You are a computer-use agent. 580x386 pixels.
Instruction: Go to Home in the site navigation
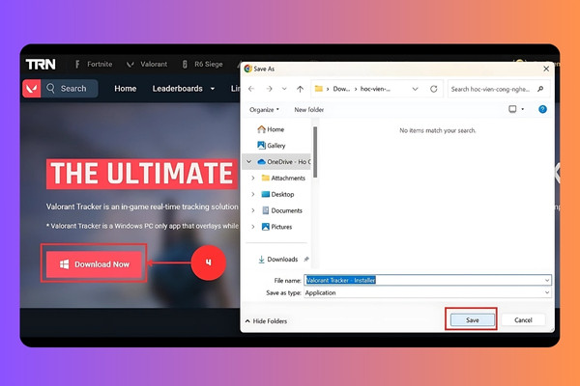[x=125, y=89]
